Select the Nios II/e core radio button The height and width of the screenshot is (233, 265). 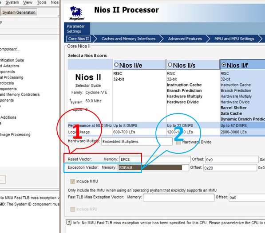coord(116,65)
